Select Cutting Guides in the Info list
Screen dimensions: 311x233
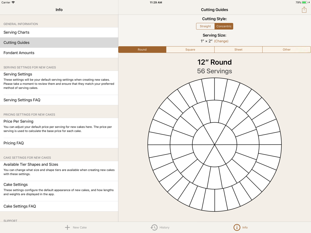pyautogui.click(x=59, y=43)
